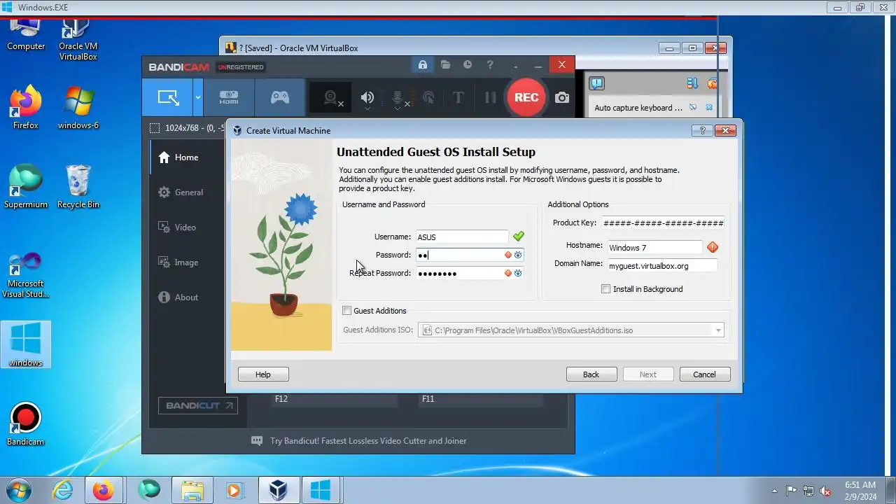896x504 pixels.
Task: Click the pause recording icon in Bandicam
Action: click(x=491, y=98)
